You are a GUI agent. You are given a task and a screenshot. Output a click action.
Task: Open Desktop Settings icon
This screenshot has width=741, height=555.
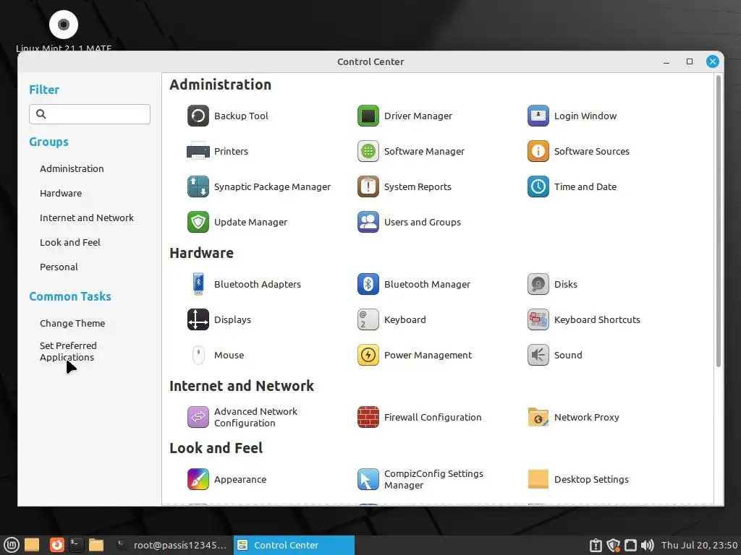tap(538, 480)
